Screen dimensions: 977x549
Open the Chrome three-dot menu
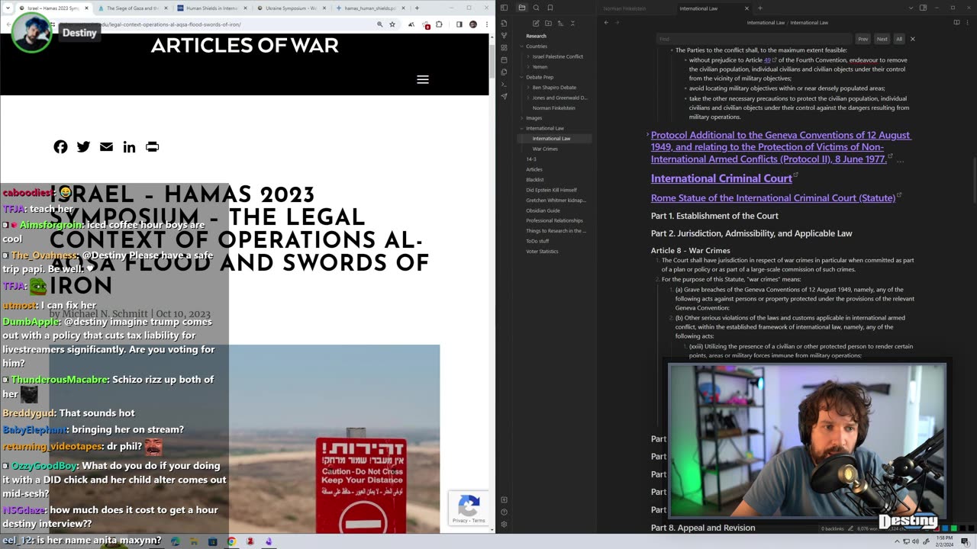point(487,24)
